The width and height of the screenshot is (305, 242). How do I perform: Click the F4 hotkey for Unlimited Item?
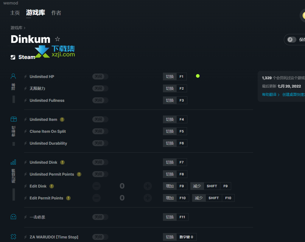tap(175, 119)
